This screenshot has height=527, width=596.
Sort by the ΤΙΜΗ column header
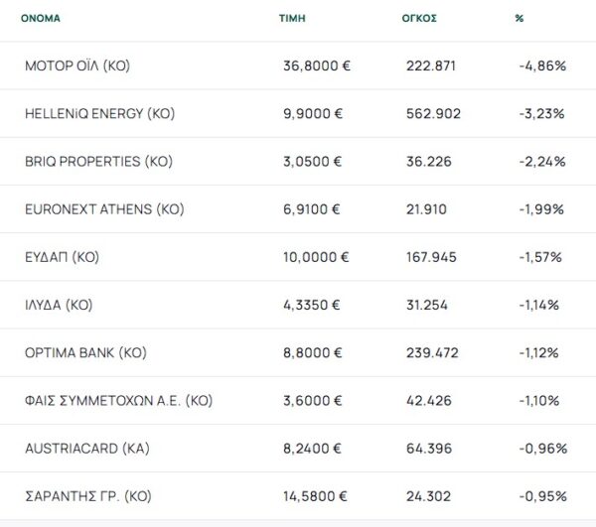pos(292,18)
